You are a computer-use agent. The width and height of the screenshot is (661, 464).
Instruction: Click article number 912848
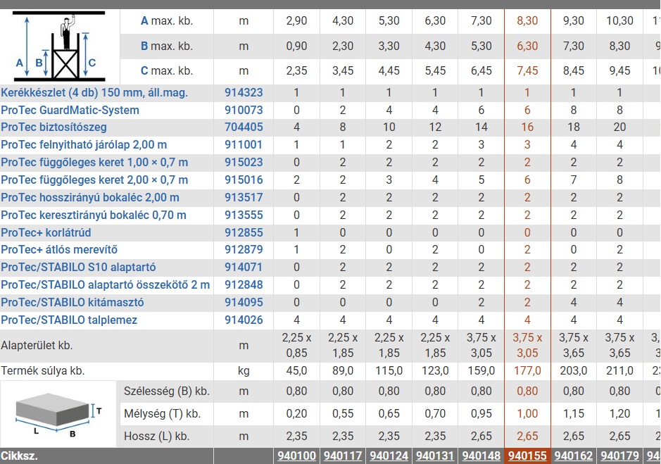click(x=244, y=284)
